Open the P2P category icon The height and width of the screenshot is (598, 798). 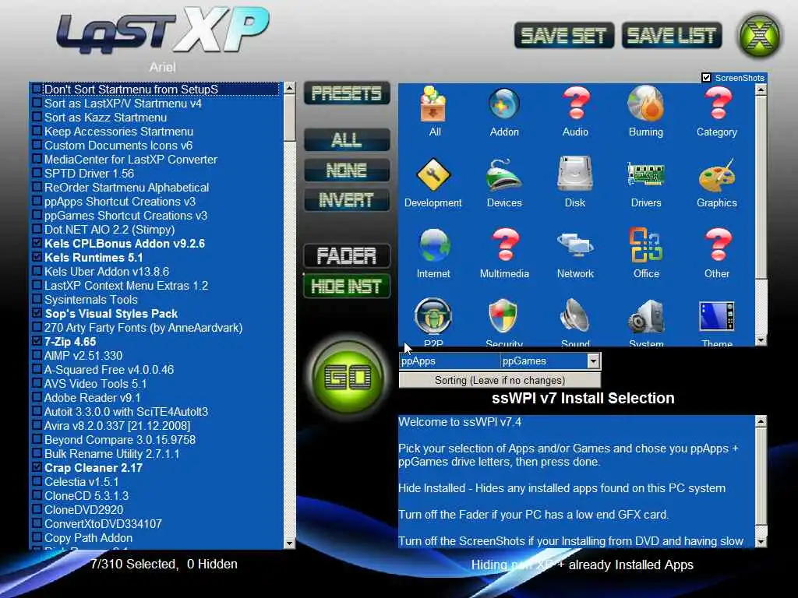pos(433,316)
